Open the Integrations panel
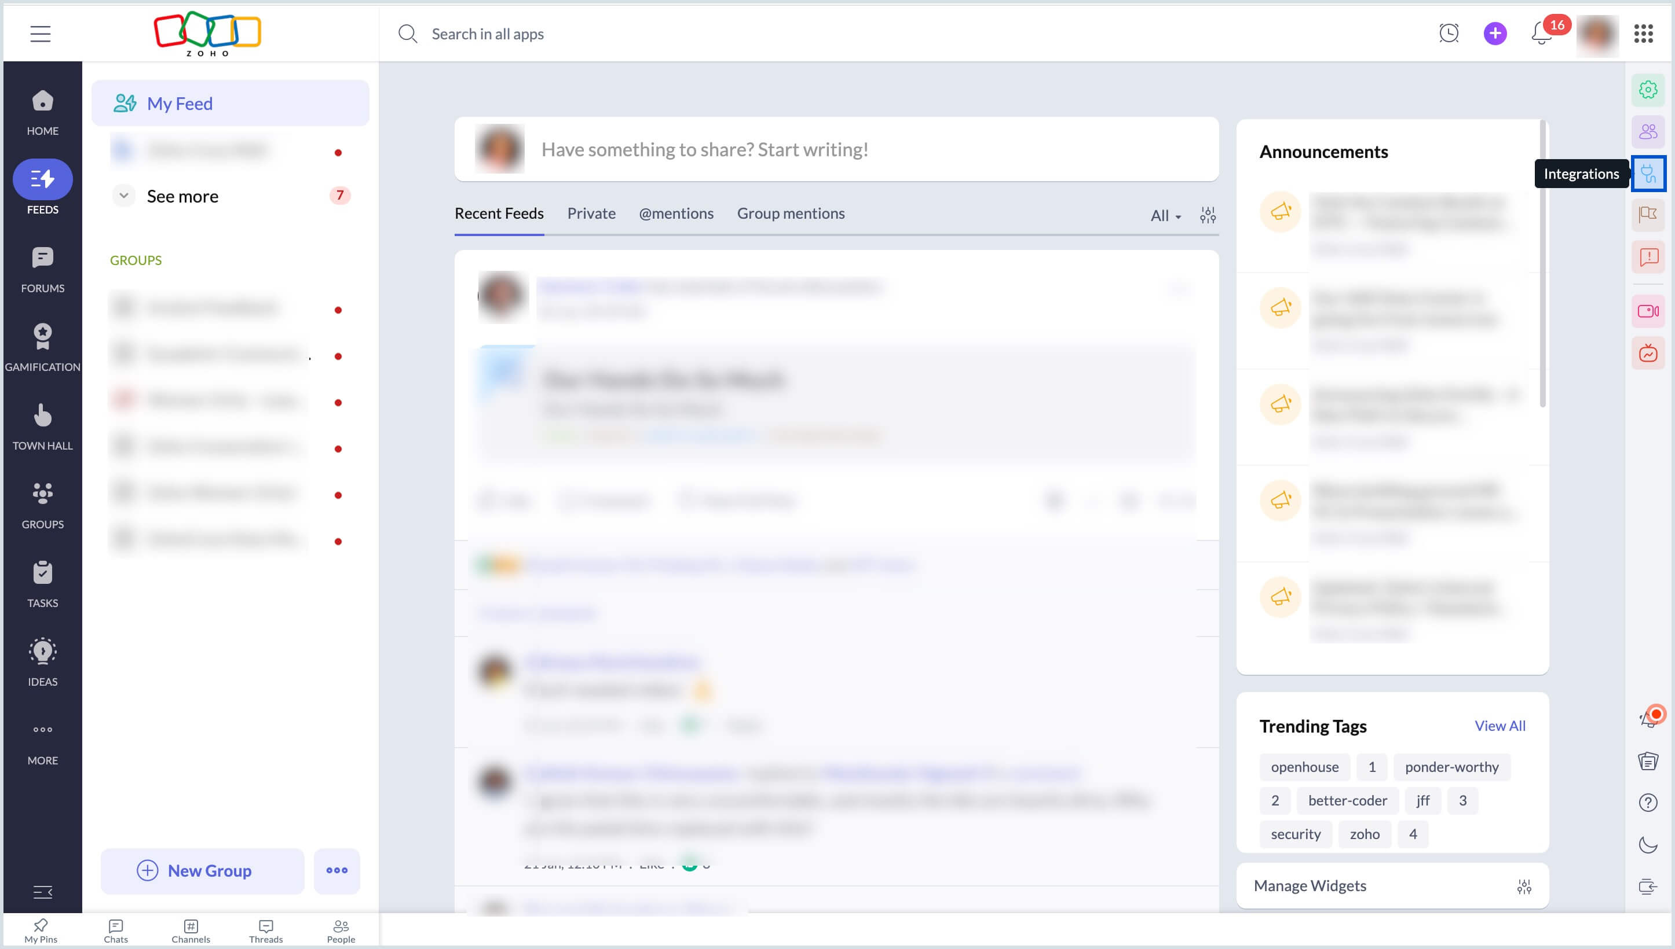The image size is (1675, 949). (x=1649, y=172)
